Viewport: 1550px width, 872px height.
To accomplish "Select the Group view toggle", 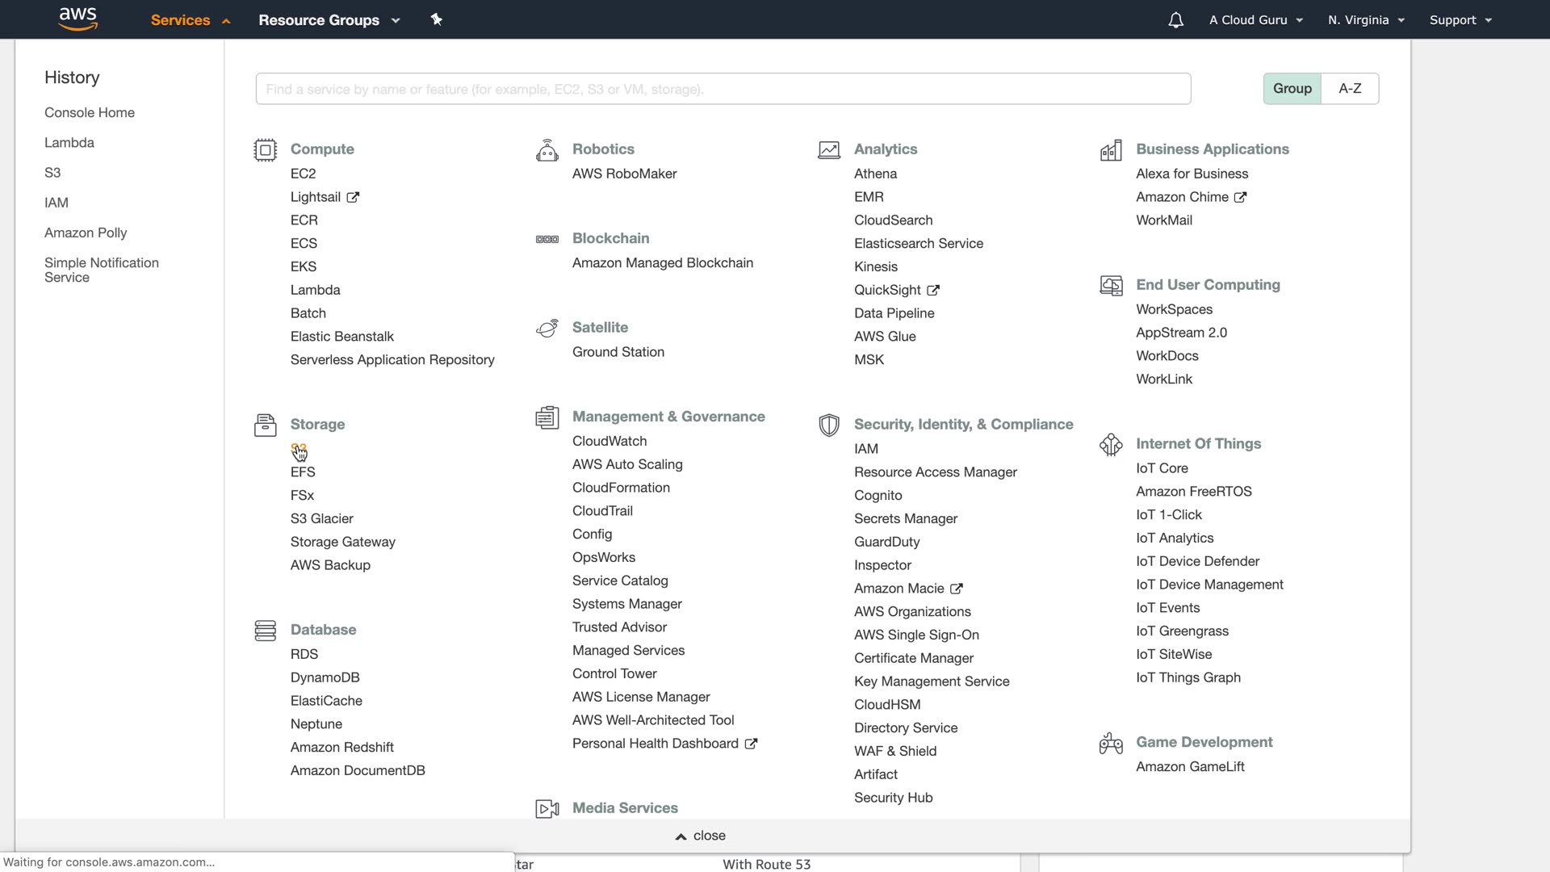I will point(1292,89).
